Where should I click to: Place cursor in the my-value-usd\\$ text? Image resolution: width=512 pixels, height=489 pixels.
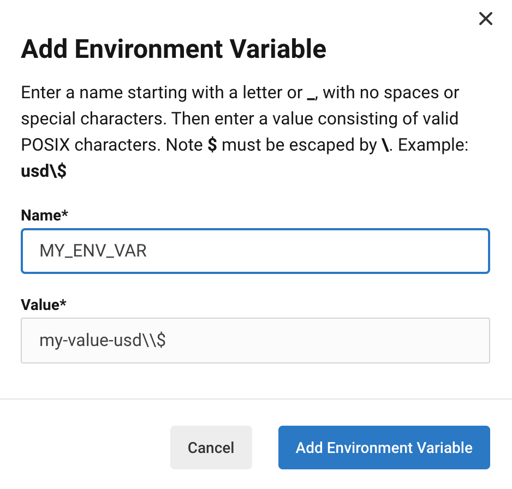point(103,341)
